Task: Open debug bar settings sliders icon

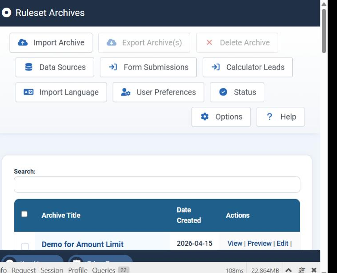Action: click(302, 270)
